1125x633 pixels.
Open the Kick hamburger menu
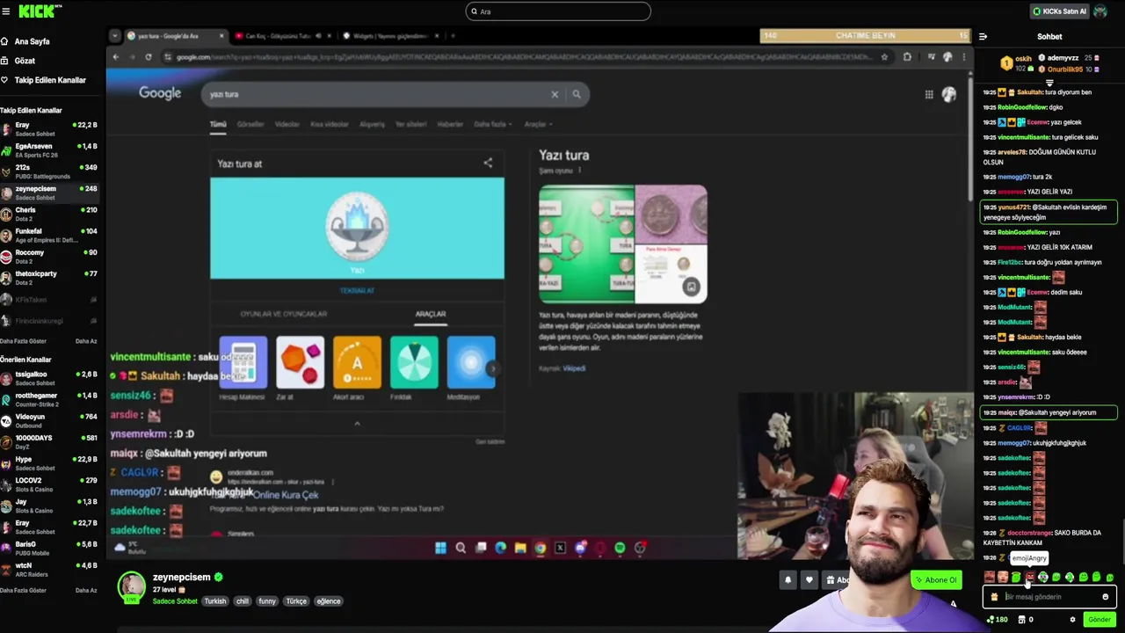coord(6,11)
